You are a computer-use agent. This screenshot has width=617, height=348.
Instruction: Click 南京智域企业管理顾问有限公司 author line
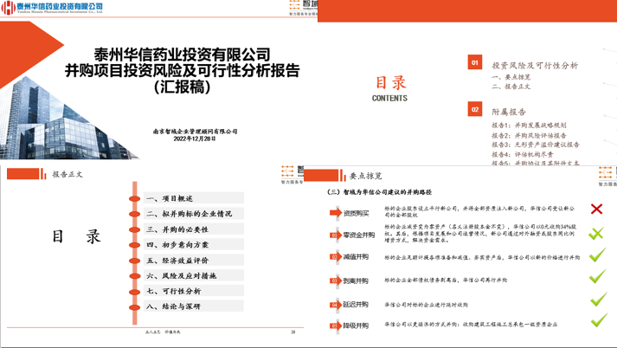point(196,132)
